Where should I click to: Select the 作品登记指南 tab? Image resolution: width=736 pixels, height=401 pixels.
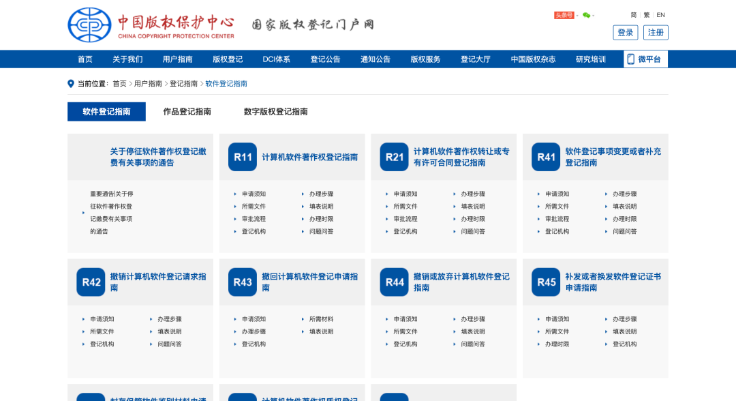[x=187, y=112]
